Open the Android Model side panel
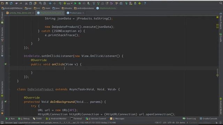Screen dimensions: 223x125 click(x=221, y=106)
